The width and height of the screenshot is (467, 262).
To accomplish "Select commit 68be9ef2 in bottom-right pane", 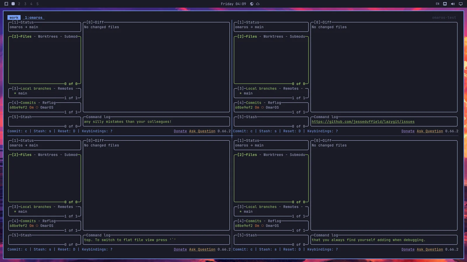I will click(x=271, y=226).
